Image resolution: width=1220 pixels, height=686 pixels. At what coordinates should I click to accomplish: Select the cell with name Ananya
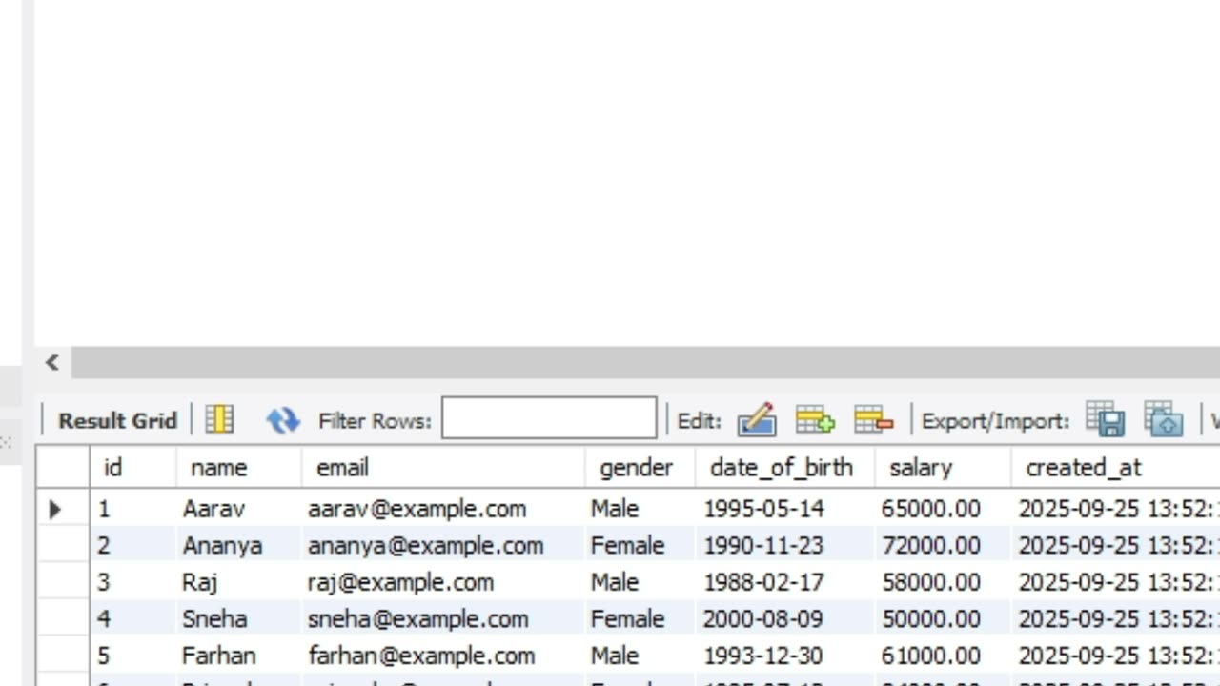click(238, 545)
